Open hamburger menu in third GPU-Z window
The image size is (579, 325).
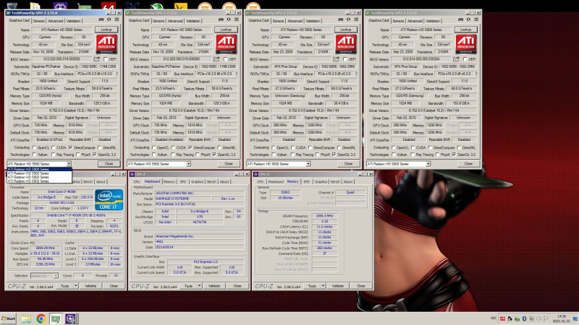[x=356, y=19]
